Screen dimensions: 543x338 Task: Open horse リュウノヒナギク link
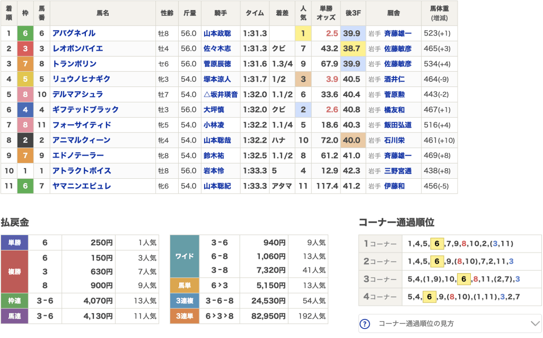[x=81, y=79]
